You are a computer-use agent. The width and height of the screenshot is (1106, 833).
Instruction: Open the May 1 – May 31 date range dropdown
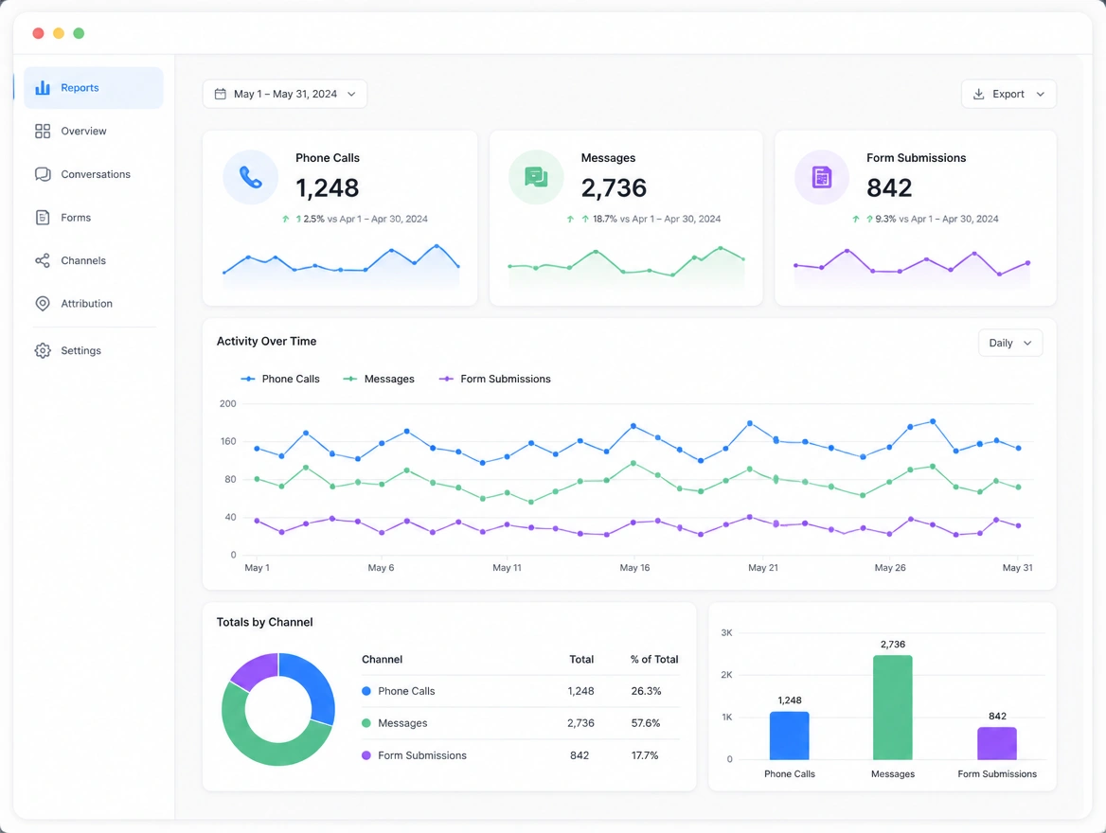pyautogui.click(x=285, y=94)
